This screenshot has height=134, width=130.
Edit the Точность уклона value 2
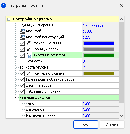100,68
